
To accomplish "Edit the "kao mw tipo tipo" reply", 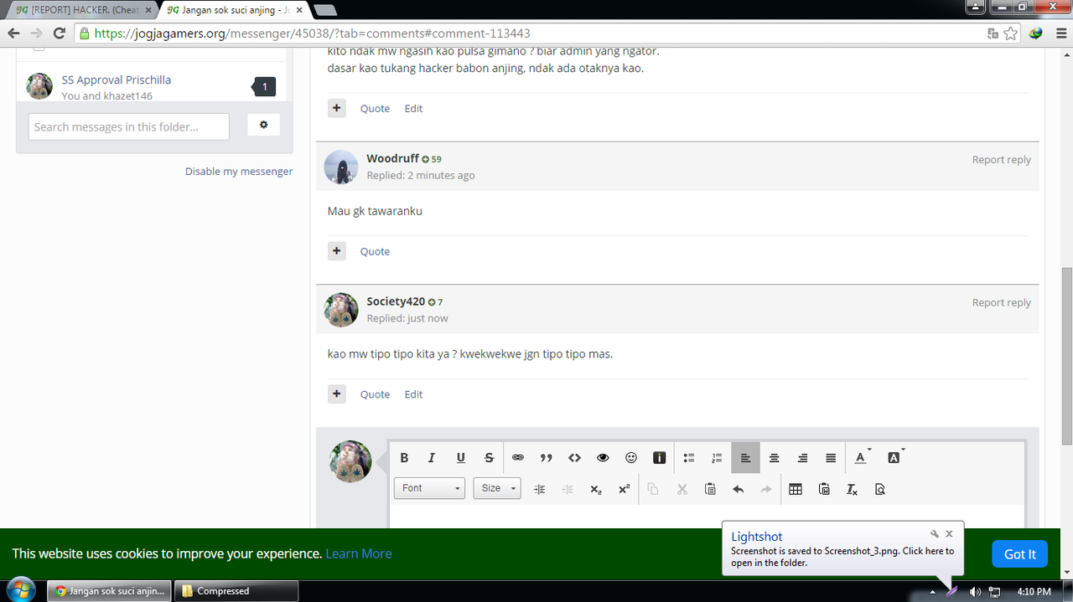I will (413, 394).
